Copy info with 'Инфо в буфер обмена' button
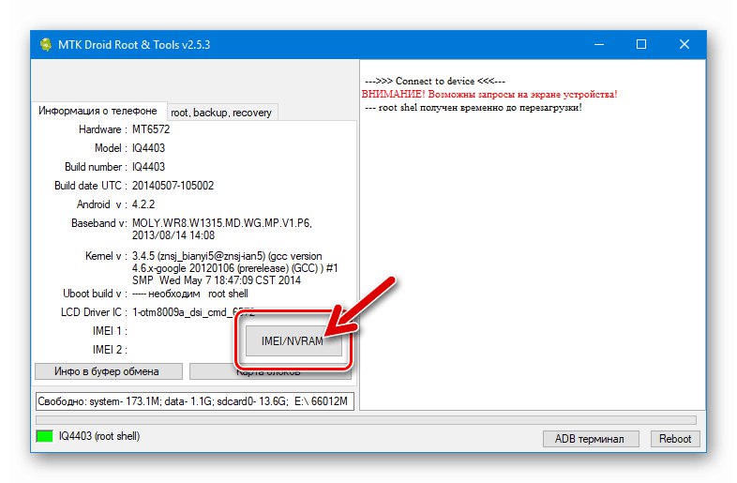 click(109, 371)
